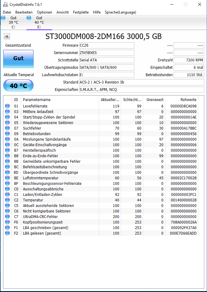The width and height of the screenshot is (207, 292).
Task: Open the Hilfe menu
Action: pyautogui.click(x=97, y=12)
